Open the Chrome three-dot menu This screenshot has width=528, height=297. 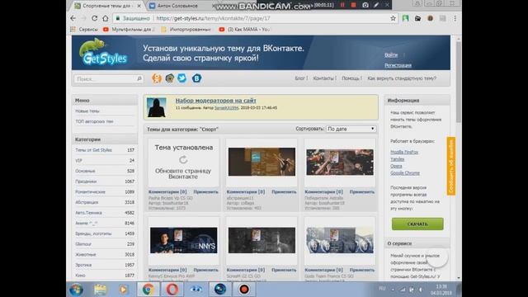[x=455, y=18]
